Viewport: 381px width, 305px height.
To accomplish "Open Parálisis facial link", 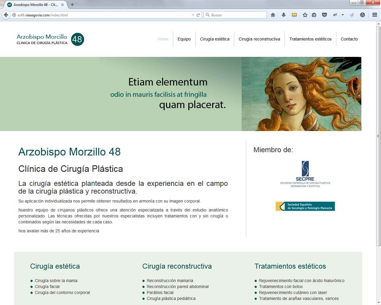I will click(x=160, y=292).
